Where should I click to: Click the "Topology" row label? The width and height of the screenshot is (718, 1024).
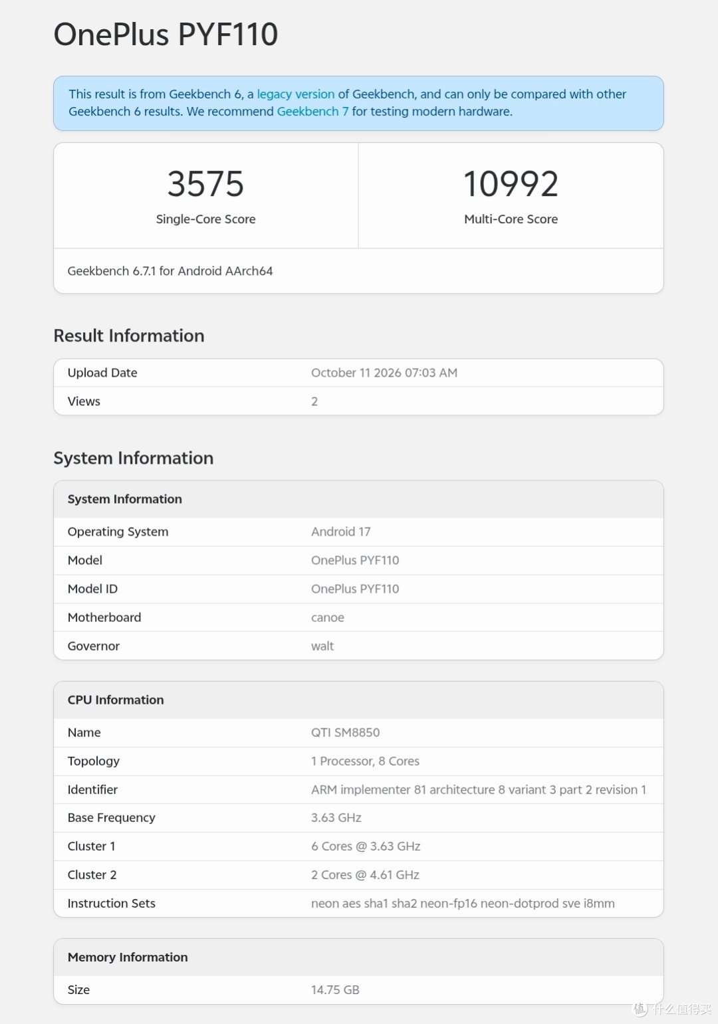pyautogui.click(x=94, y=761)
